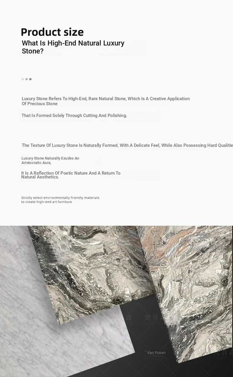Select 'That Is Formed Solely Through Cutting' line

coord(74,116)
